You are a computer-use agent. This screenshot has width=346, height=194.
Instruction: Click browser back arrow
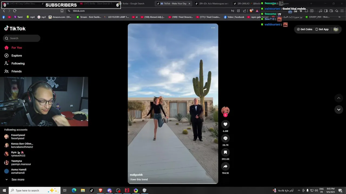pos(4,11)
